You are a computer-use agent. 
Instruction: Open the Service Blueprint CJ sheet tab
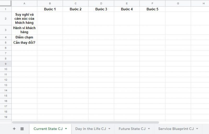point(176,129)
